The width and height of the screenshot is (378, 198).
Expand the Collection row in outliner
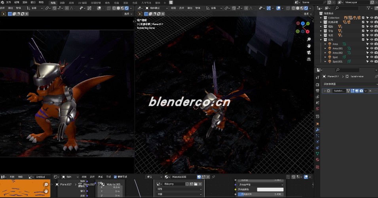pos(321,18)
